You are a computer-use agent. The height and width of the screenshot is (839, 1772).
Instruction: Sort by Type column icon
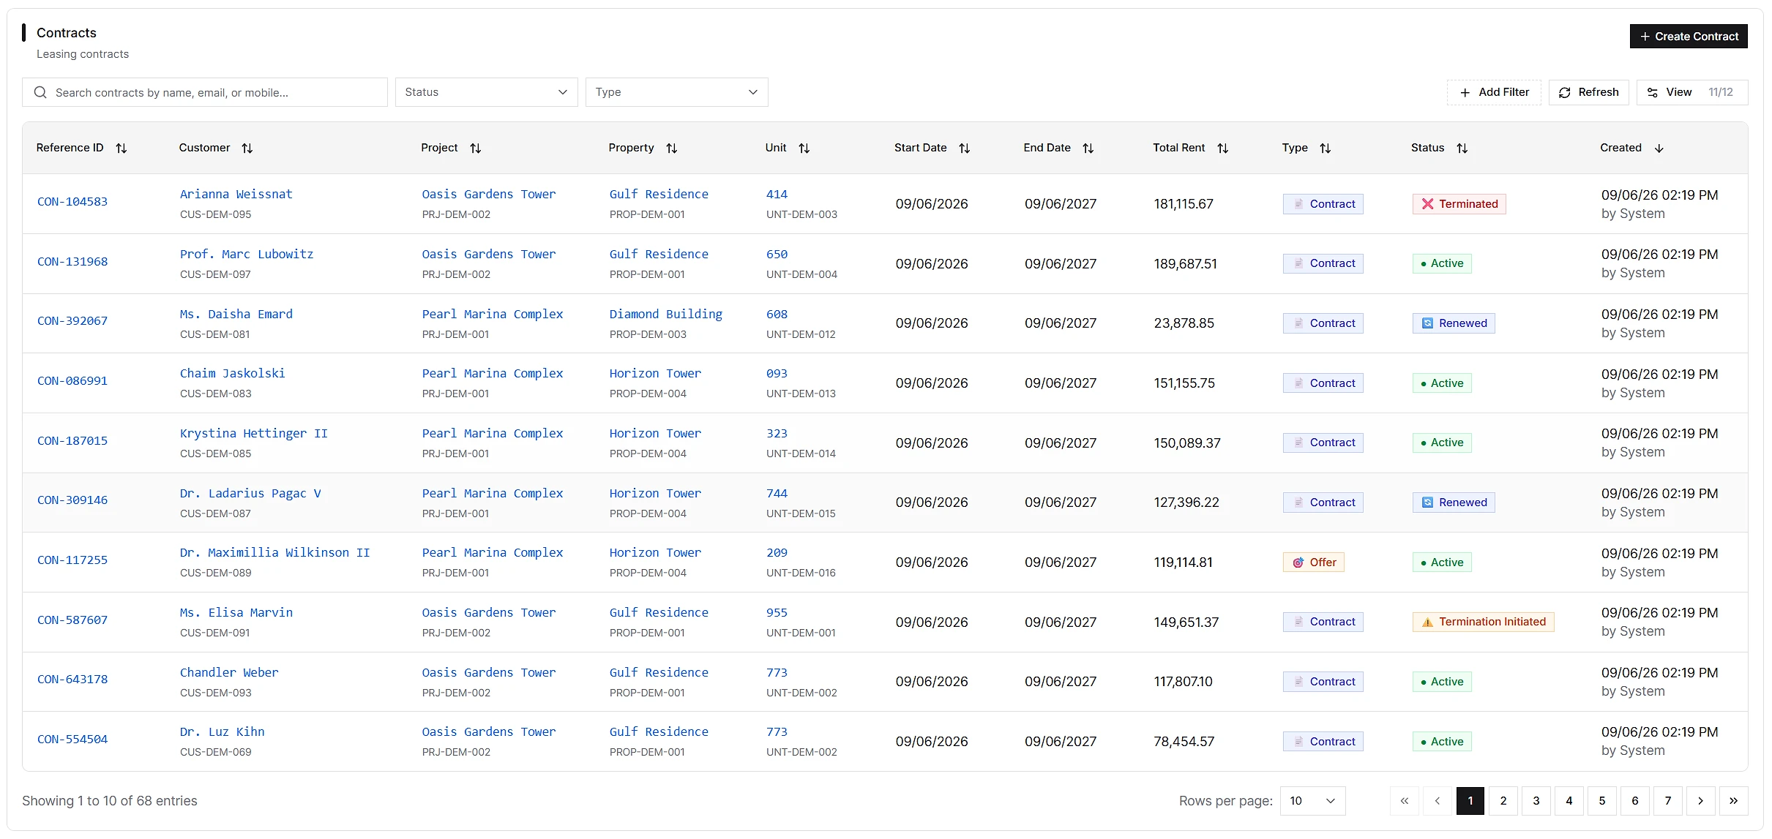(1326, 148)
